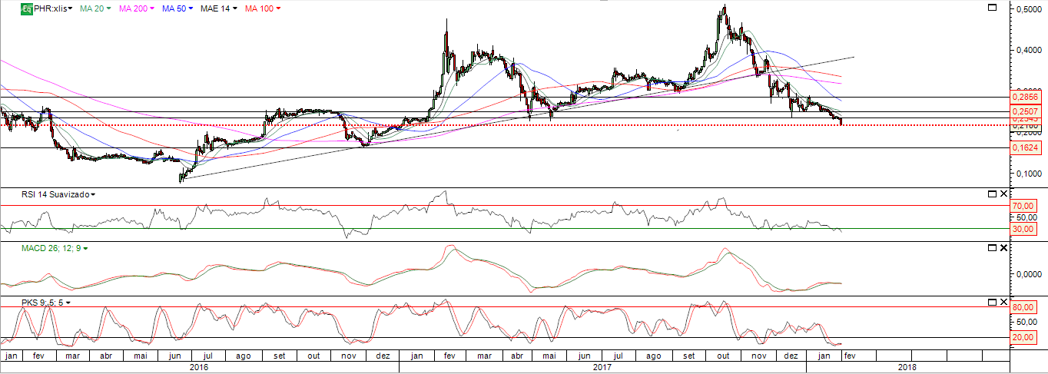This screenshot has width=1048, height=374.
Task: Maximize the MACD indicator panel
Action: (x=992, y=249)
